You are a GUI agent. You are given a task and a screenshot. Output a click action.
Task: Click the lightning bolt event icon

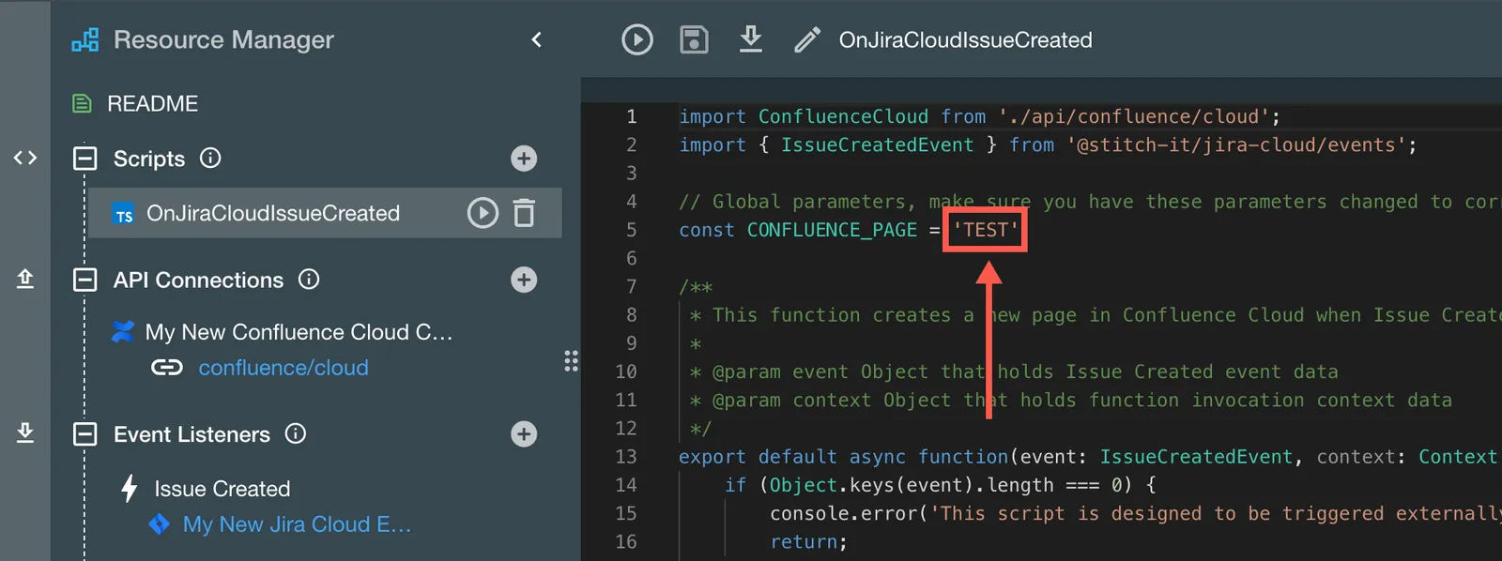130,488
